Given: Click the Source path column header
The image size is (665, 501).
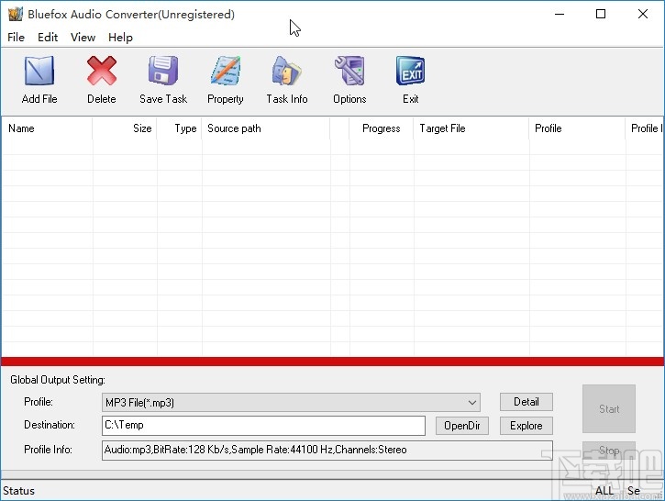Looking at the screenshot, I should click(266, 128).
